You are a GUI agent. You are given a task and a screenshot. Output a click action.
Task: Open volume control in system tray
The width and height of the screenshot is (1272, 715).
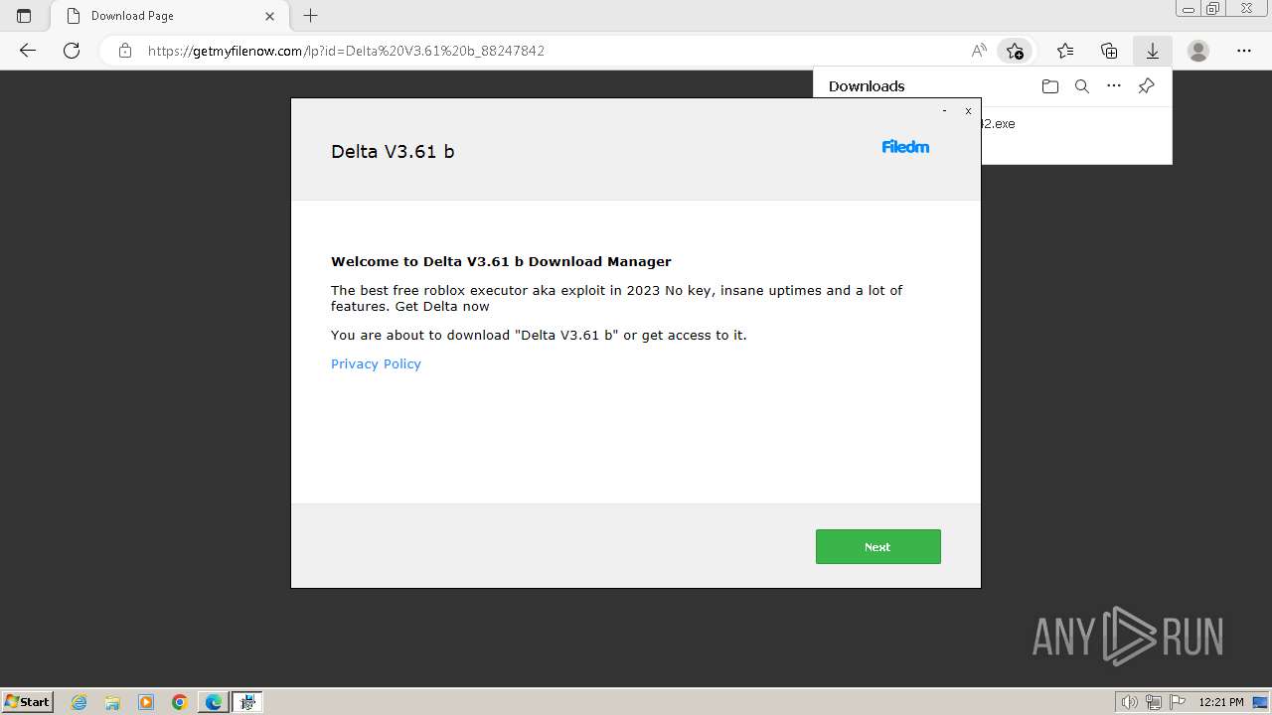click(1131, 702)
